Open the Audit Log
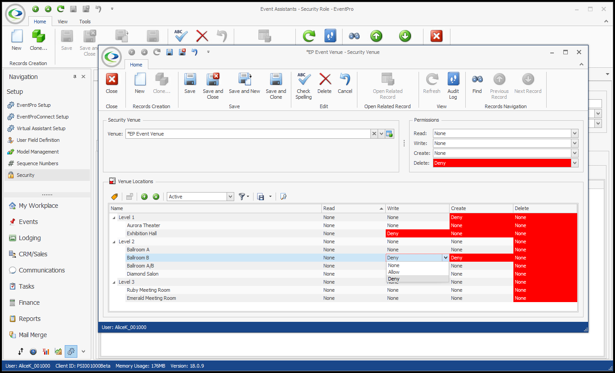The width and height of the screenshot is (615, 373). (x=453, y=86)
